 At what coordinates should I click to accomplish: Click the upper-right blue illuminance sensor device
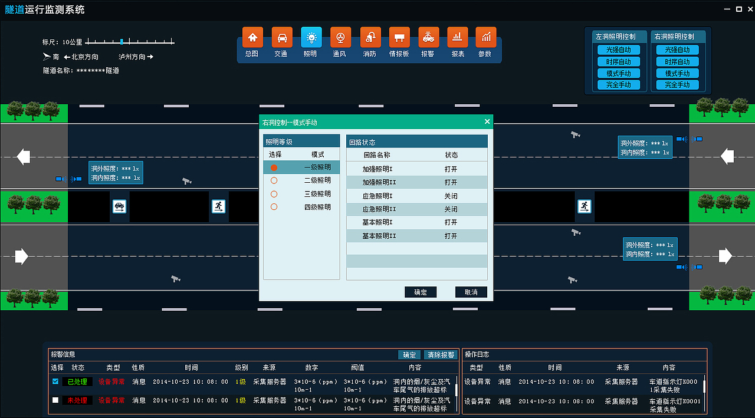click(x=690, y=139)
